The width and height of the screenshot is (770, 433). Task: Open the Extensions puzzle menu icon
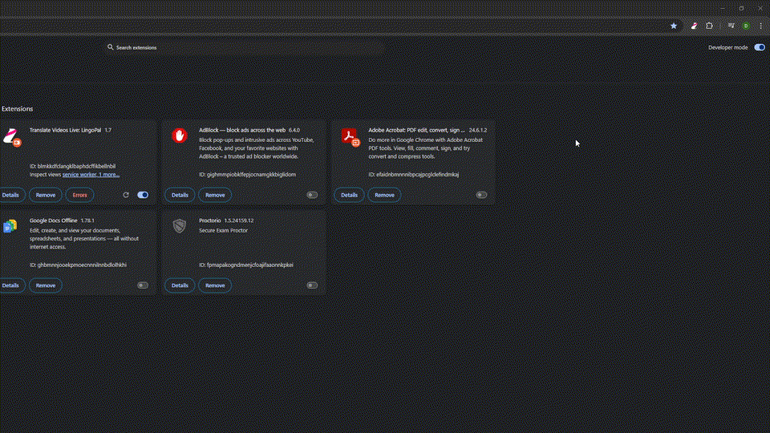tap(709, 26)
